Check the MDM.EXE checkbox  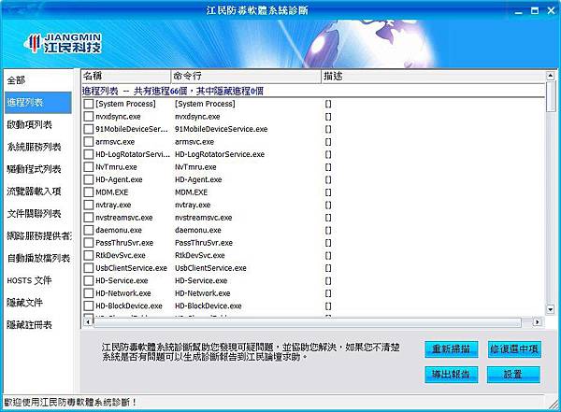click(89, 192)
